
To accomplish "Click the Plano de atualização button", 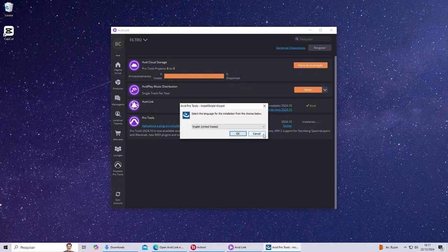I will pyautogui.click(x=310, y=65).
